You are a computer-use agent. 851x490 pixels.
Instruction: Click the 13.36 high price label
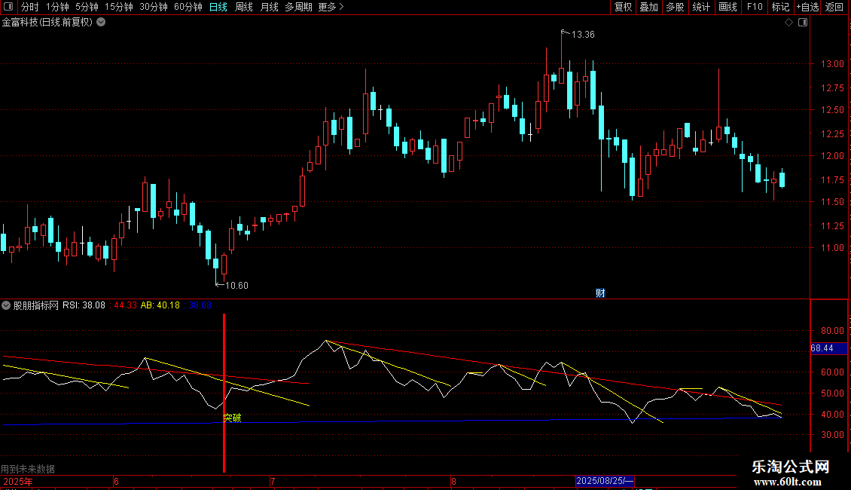tap(583, 35)
